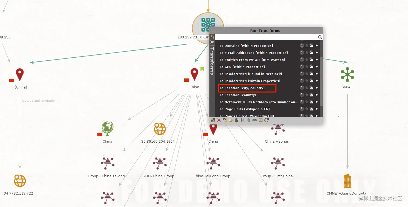
Task: Show info for To E-Mail Addresses transform
Action: [302, 52]
